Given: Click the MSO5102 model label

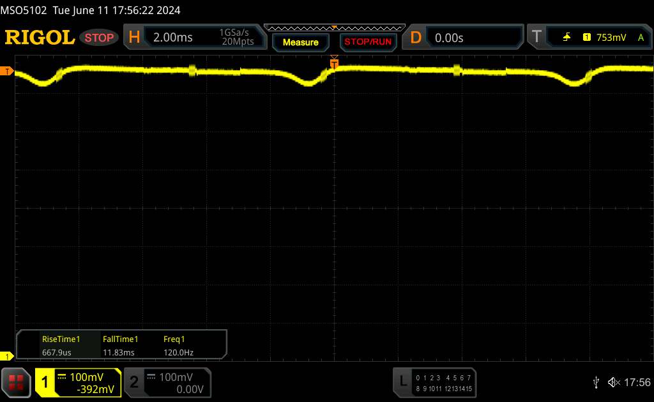Looking at the screenshot, I should coord(24,10).
